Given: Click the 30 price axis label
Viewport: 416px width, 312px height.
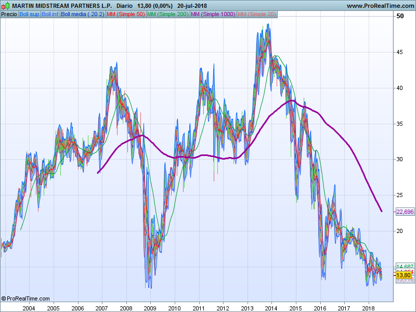Looking at the screenshot, I should point(399,159).
